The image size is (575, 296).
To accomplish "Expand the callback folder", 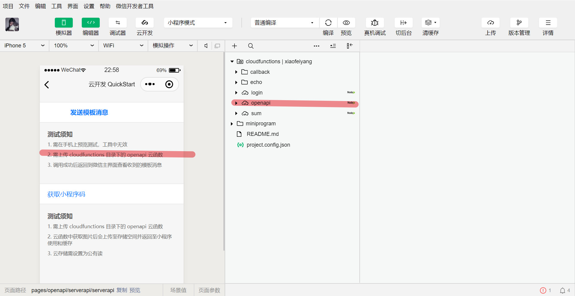I will click(x=236, y=72).
